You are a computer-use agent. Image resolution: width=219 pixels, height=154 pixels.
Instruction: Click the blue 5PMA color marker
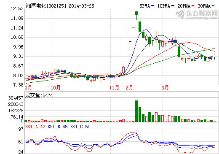[152, 6]
